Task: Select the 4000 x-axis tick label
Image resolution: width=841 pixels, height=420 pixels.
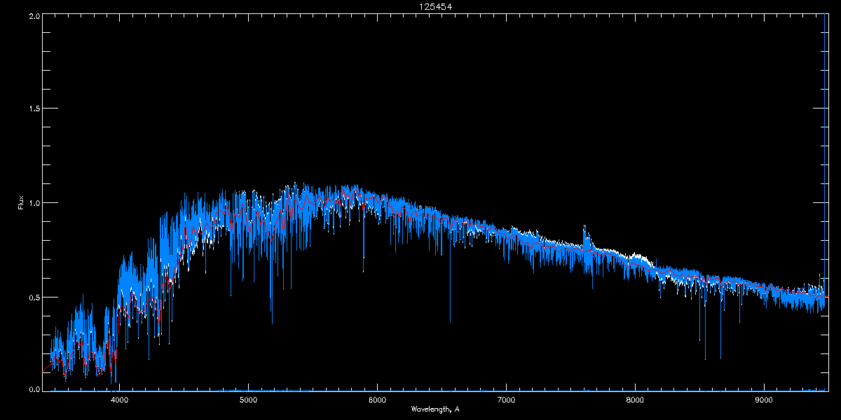Action: click(x=120, y=400)
